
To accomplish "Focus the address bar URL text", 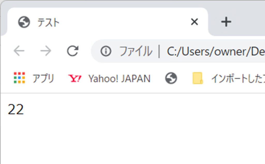I will tap(215, 52).
